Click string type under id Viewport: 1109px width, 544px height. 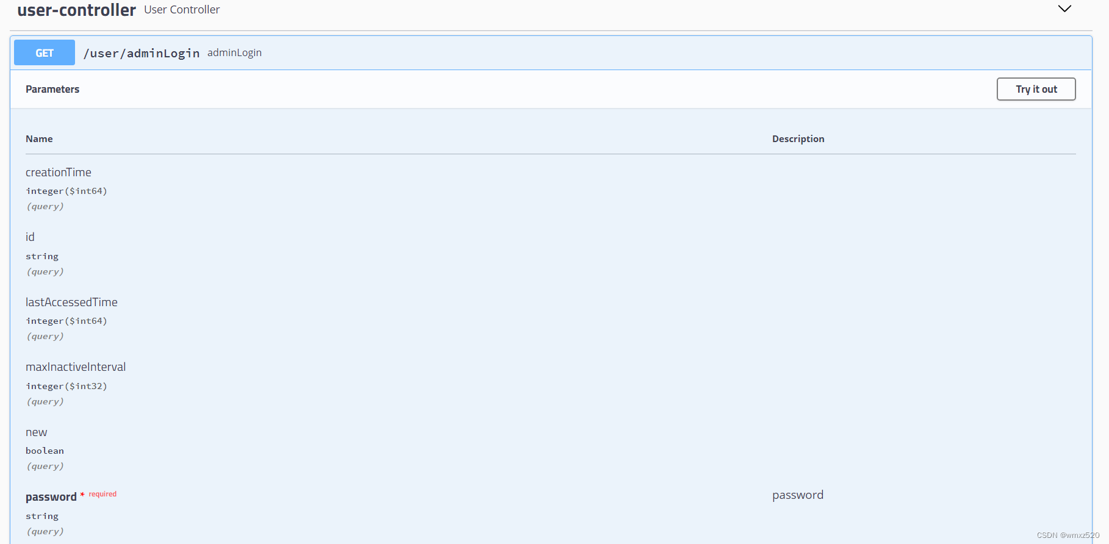tap(42, 256)
